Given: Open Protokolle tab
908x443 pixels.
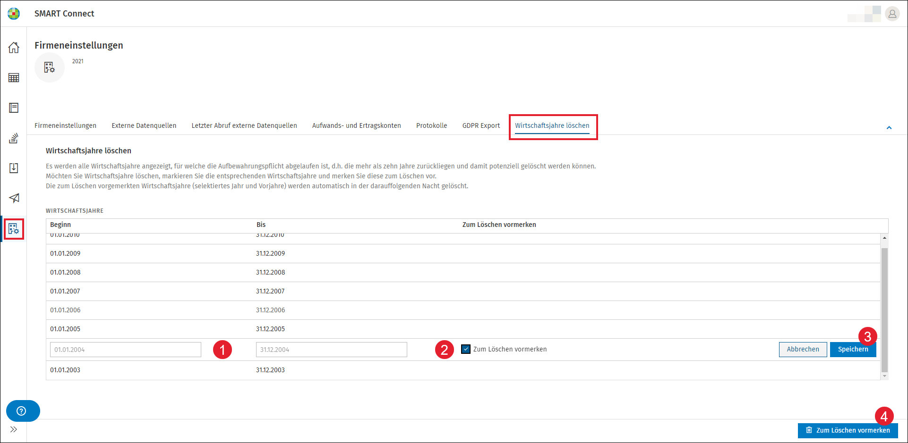Looking at the screenshot, I should tap(432, 125).
